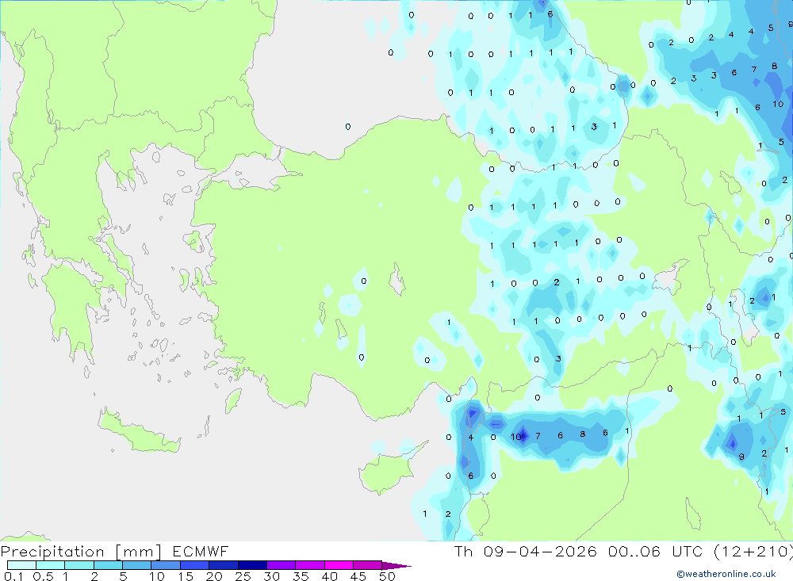Click the 30 legend scale label

pos(271,576)
